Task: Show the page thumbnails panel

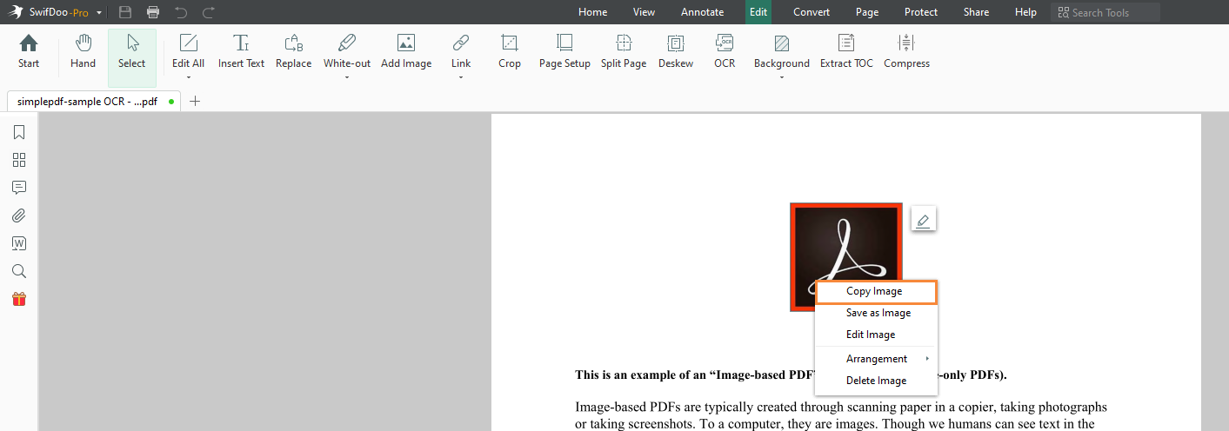Action: 19,160
